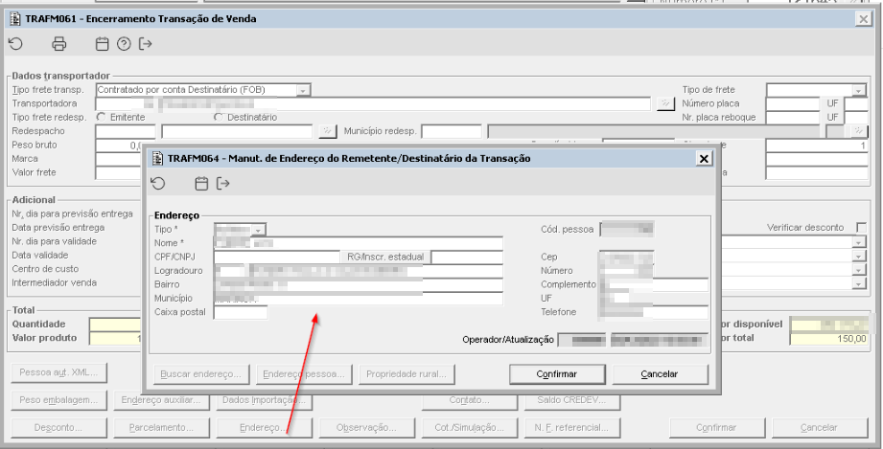Click the undo icon in TRAFM064 dialog
This screenshot has width=883, height=449.
pos(158,183)
